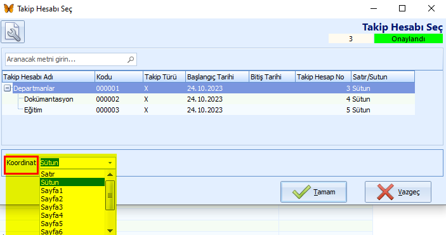This screenshot has width=446, height=235.
Task: Confirm with the Tamam button
Action: tap(314, 192)
